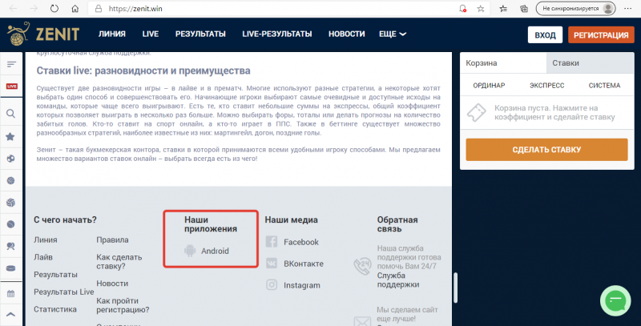Click the 24/7 phone support icon
The height and width of the screenshot is (326, 641).
pos(362,267)
